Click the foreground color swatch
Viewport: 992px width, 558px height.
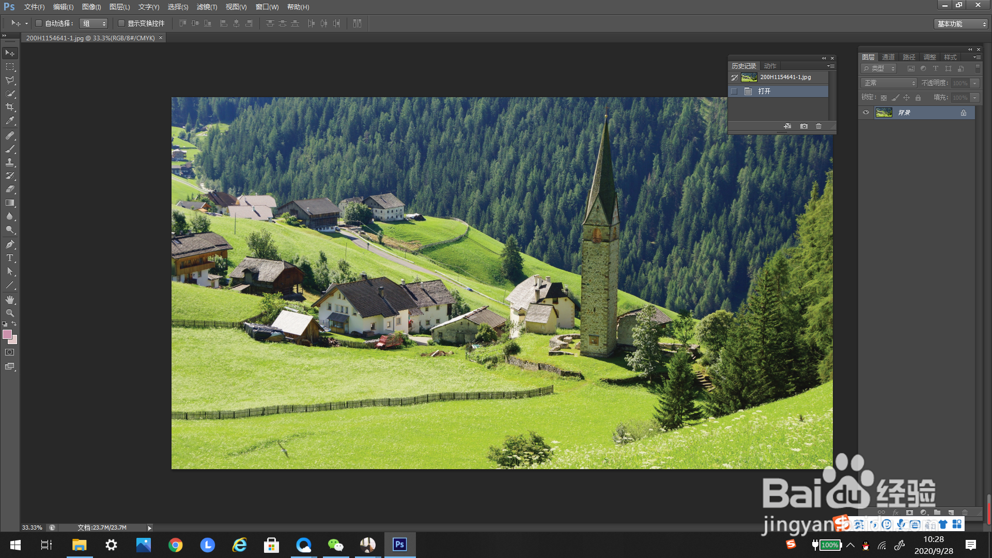click(7, 334)
